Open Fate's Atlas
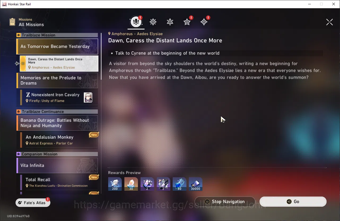The width and height of the screenshot is (340, 221). pyautogui.click(x=33, y=203)
